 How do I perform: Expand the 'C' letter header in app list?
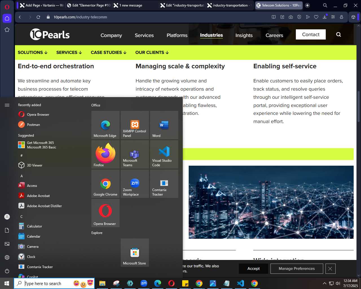[21, 216]
